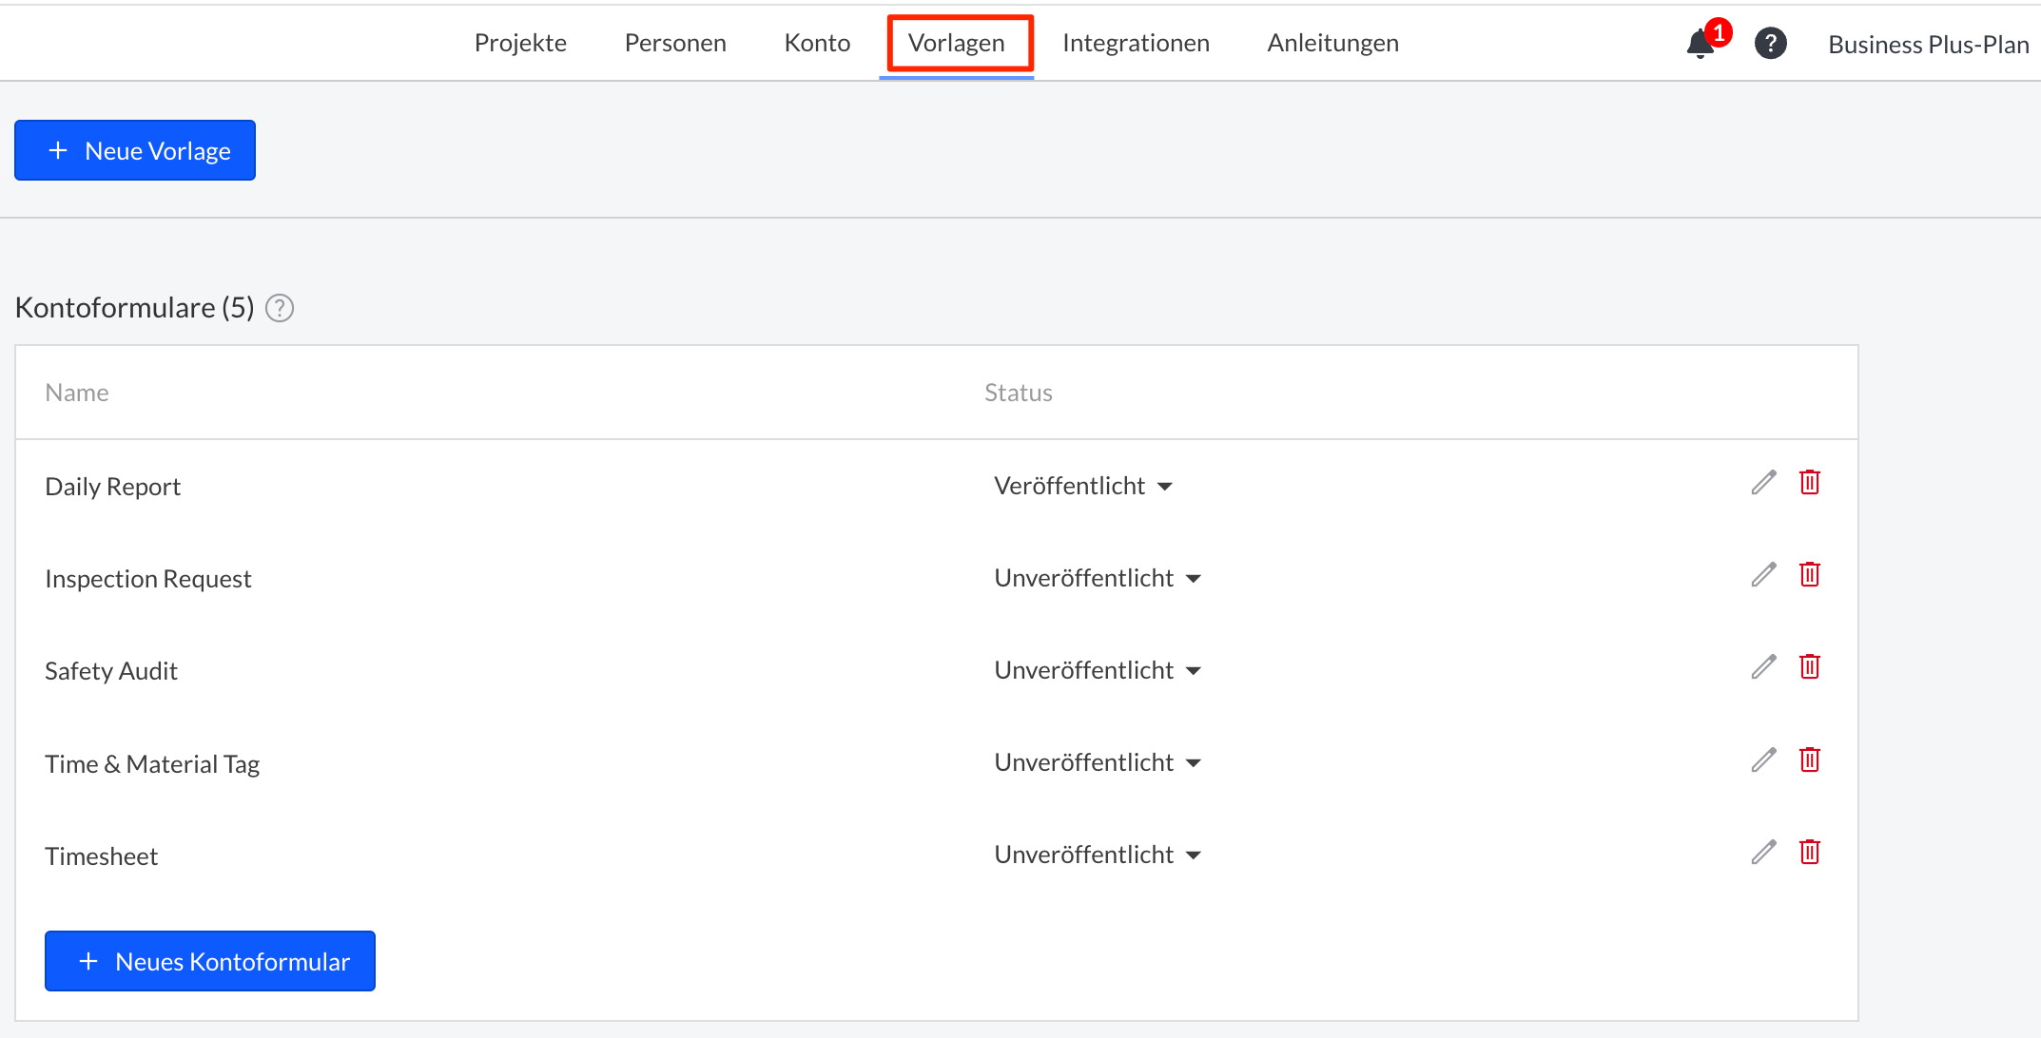Open the help question mark icon
Image resolution: width=2041 pixels, height=1038 pixels.
tap(1770, 44)
